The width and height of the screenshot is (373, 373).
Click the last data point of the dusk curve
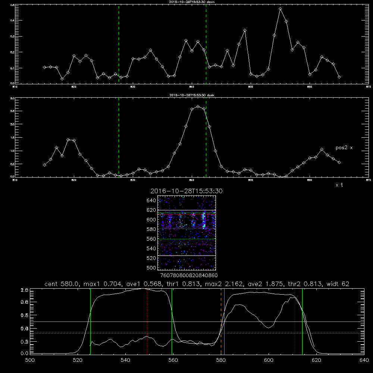click(339, 163)
